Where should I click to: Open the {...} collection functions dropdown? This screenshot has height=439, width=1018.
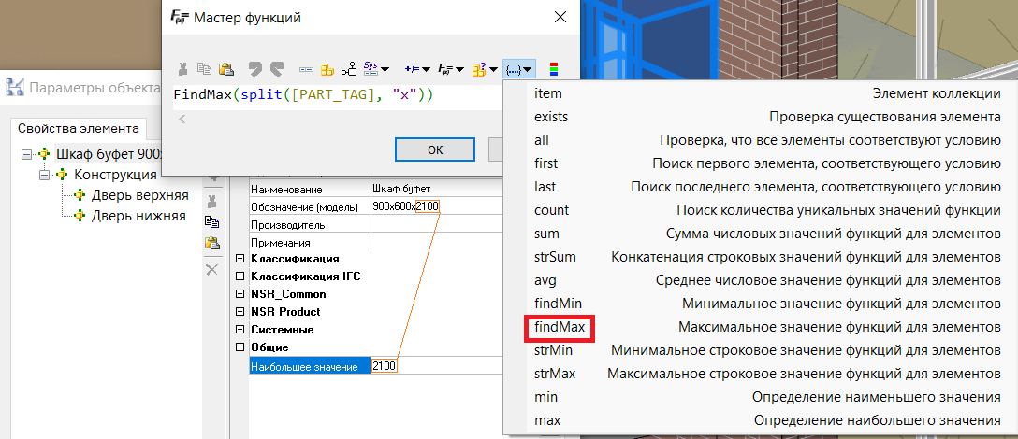pyautogui.click(x=518, y=69)
